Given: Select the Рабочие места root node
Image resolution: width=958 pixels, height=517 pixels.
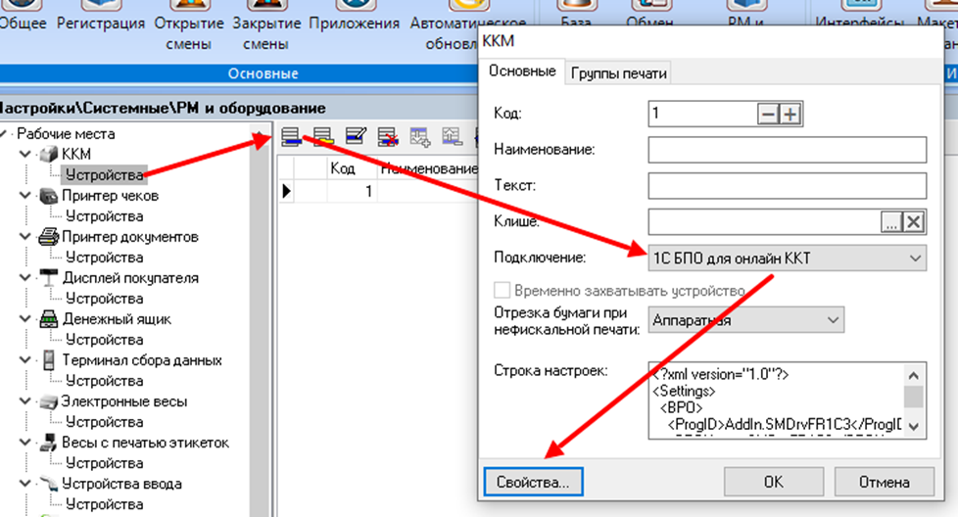Looking at the screenshot, I should (66, 134).
